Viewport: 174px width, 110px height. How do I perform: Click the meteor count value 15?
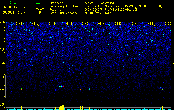(40, 13)
